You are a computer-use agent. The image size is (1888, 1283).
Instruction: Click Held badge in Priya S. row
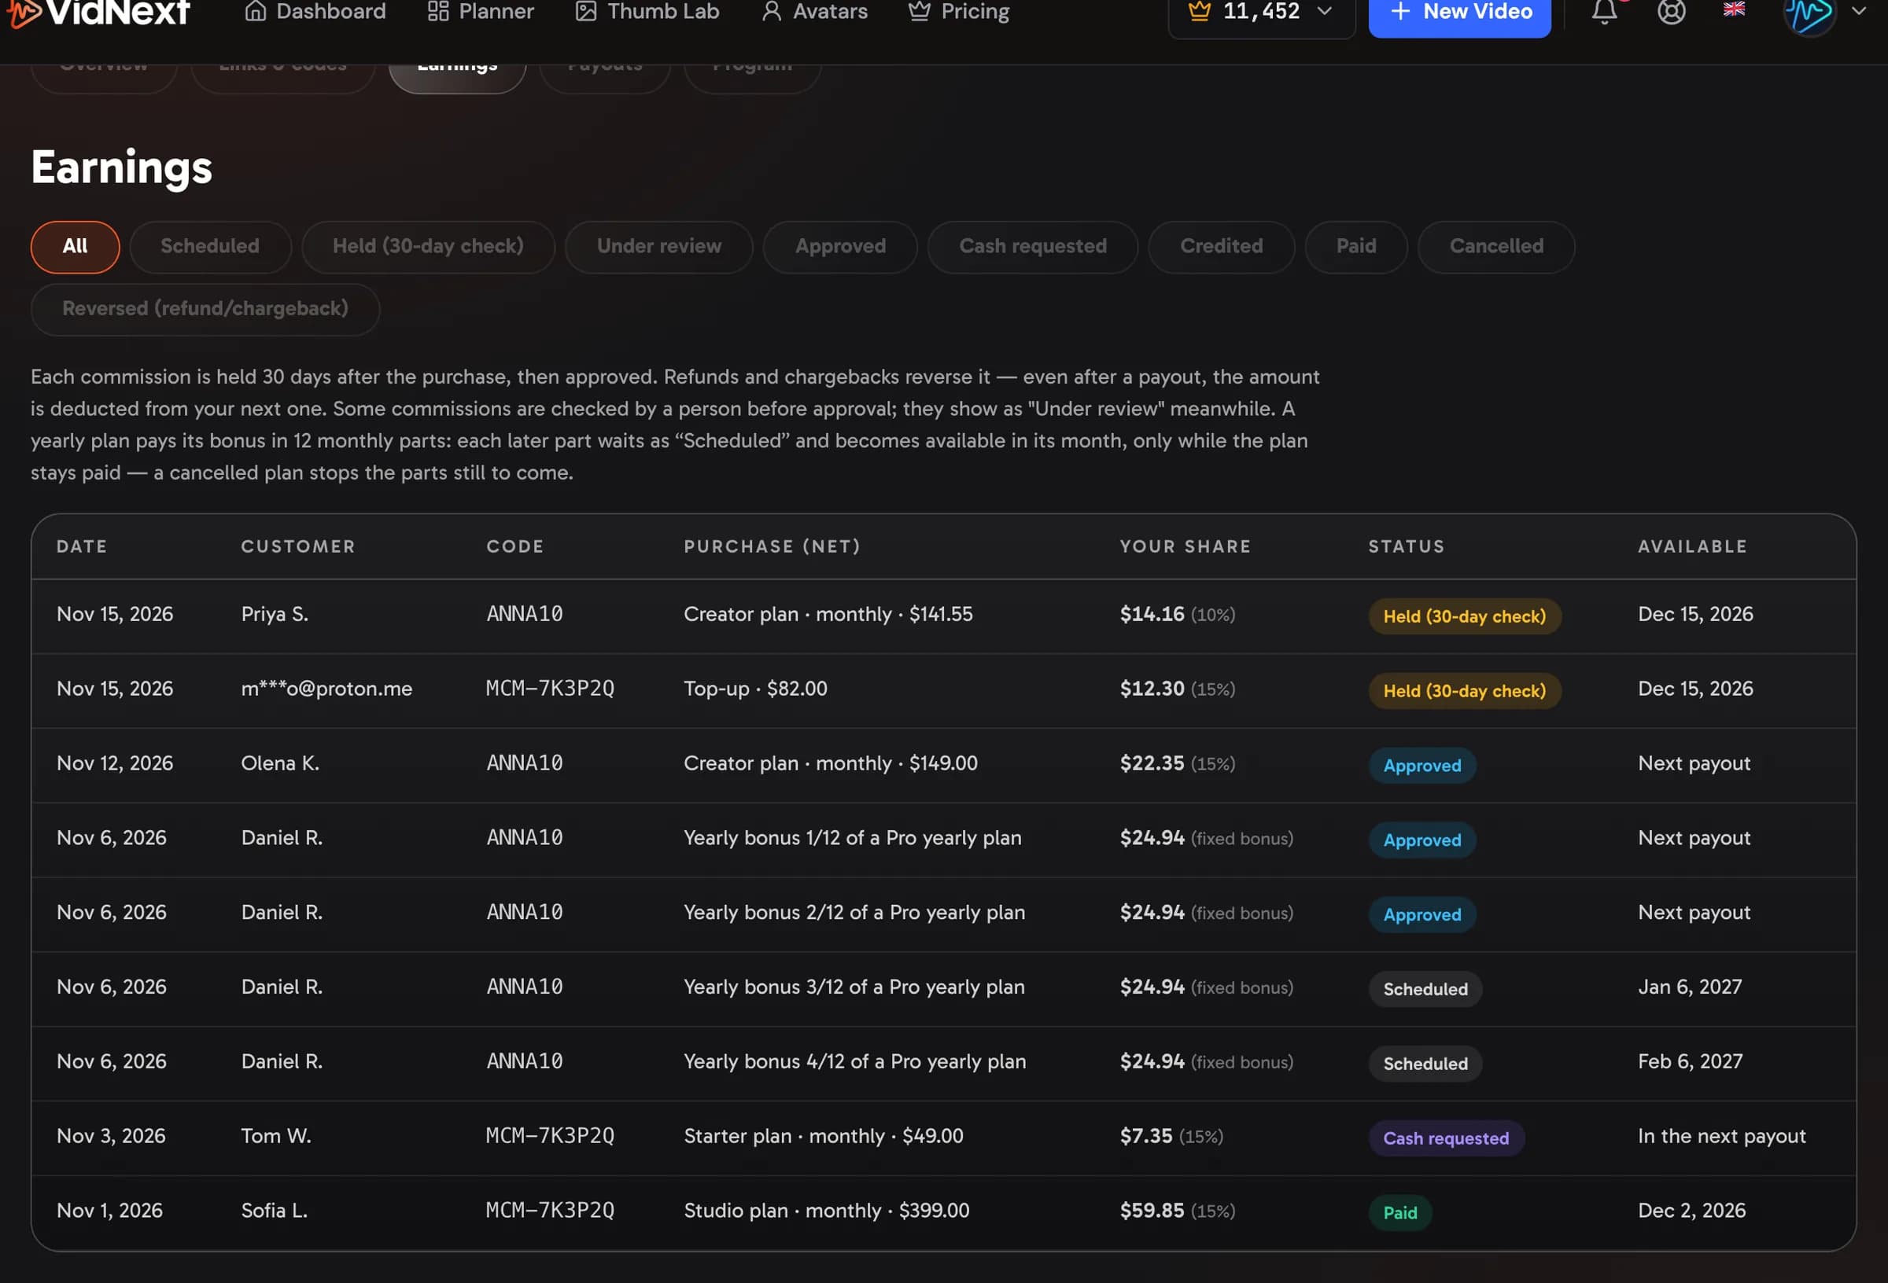[1464, 616]
